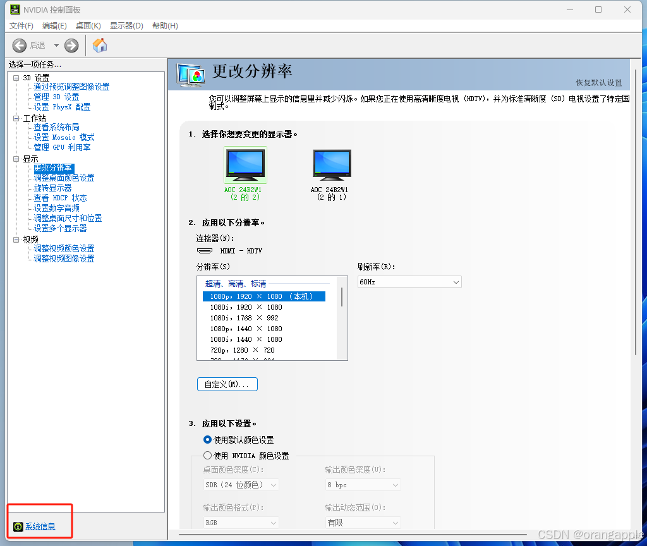Viewport: 647px width, 546px height.
Task: Open 查看系统布局
Action: pos(56,127)
